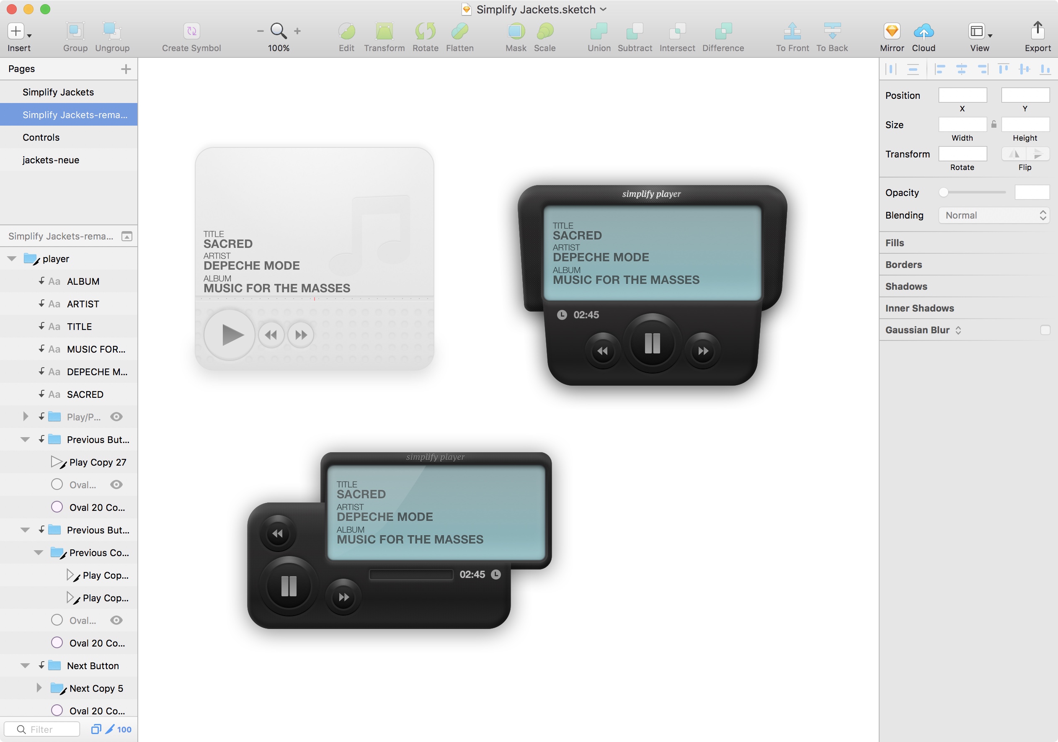
Task: Distribute horizontally in inspector
Action: (891, 70)
